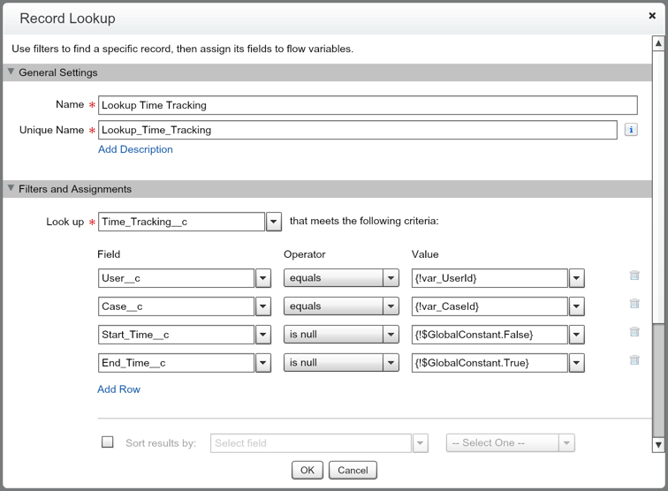
Task: Click Add Row to add filter
Action: [x=118, y=389]
